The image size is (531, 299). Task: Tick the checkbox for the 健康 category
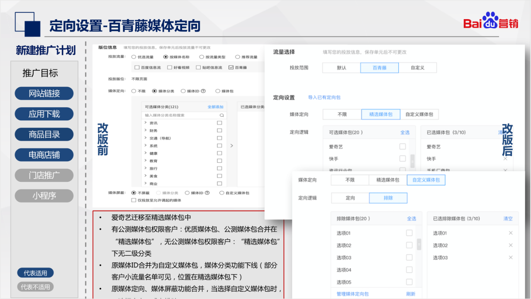pyautogui.click(x=219, y=153)
